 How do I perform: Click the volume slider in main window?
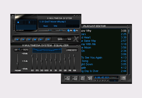47,30
